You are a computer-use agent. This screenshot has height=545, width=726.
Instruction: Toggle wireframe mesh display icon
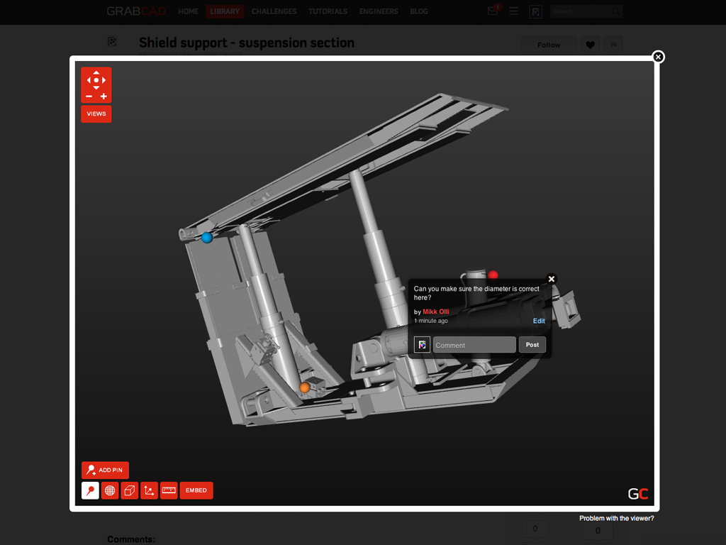[x=110, y=490]
